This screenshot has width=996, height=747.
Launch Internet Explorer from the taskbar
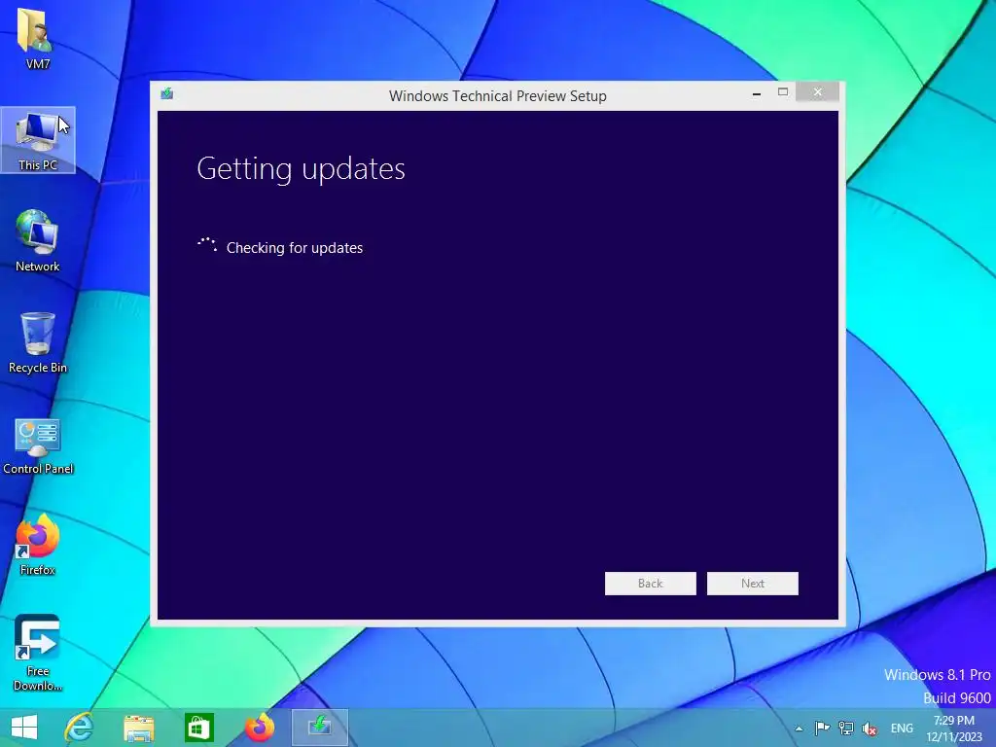(79, 728)
